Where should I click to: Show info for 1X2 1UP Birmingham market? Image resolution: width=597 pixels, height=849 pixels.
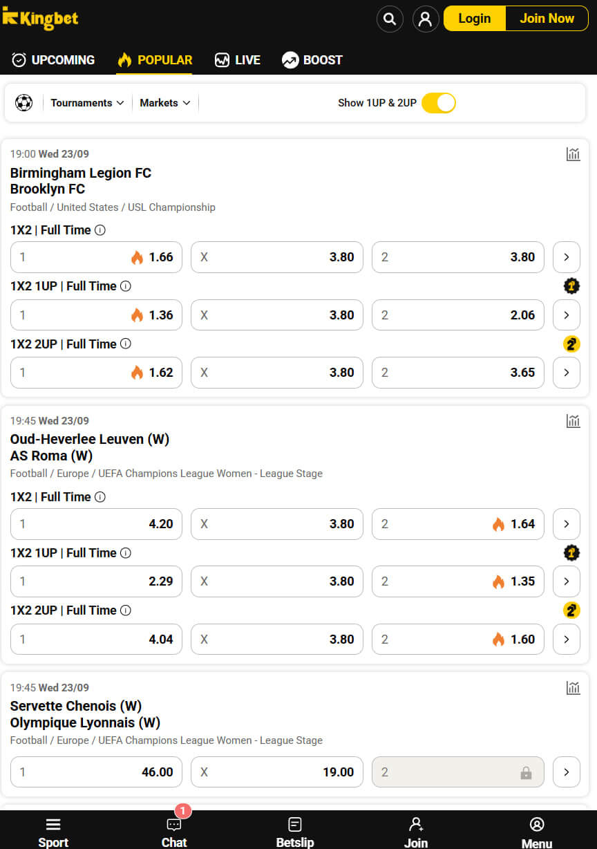pos(126,286)
